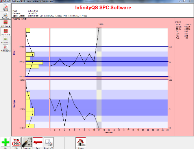Screen dimensions: 194x149
Task: Show the Part Graphic view
Action: (6, 48)
